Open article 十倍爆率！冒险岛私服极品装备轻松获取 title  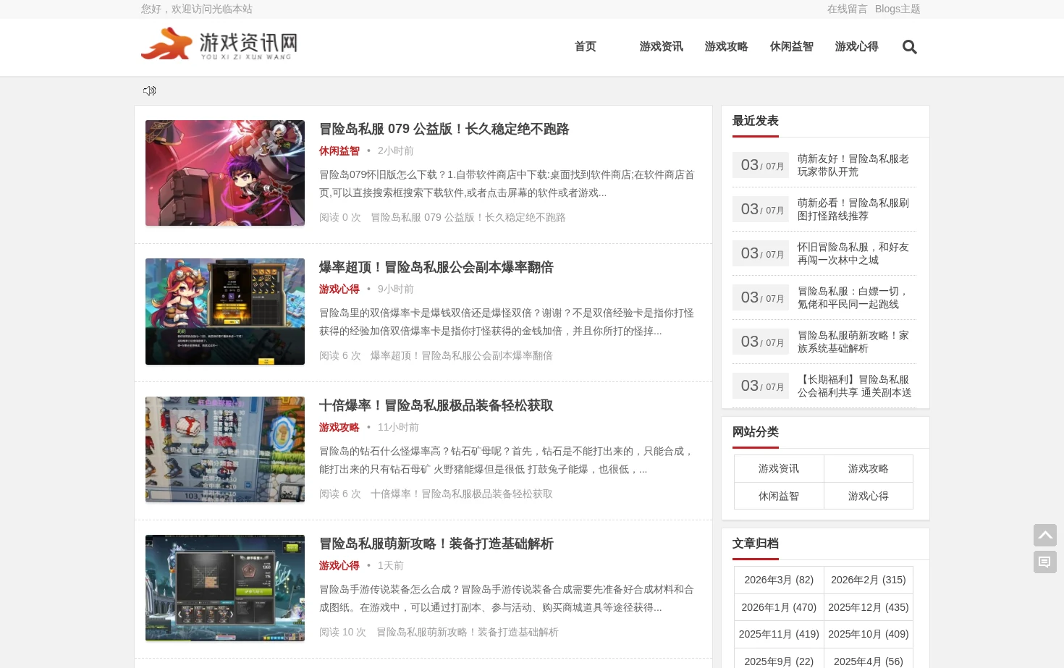(436, 405)
